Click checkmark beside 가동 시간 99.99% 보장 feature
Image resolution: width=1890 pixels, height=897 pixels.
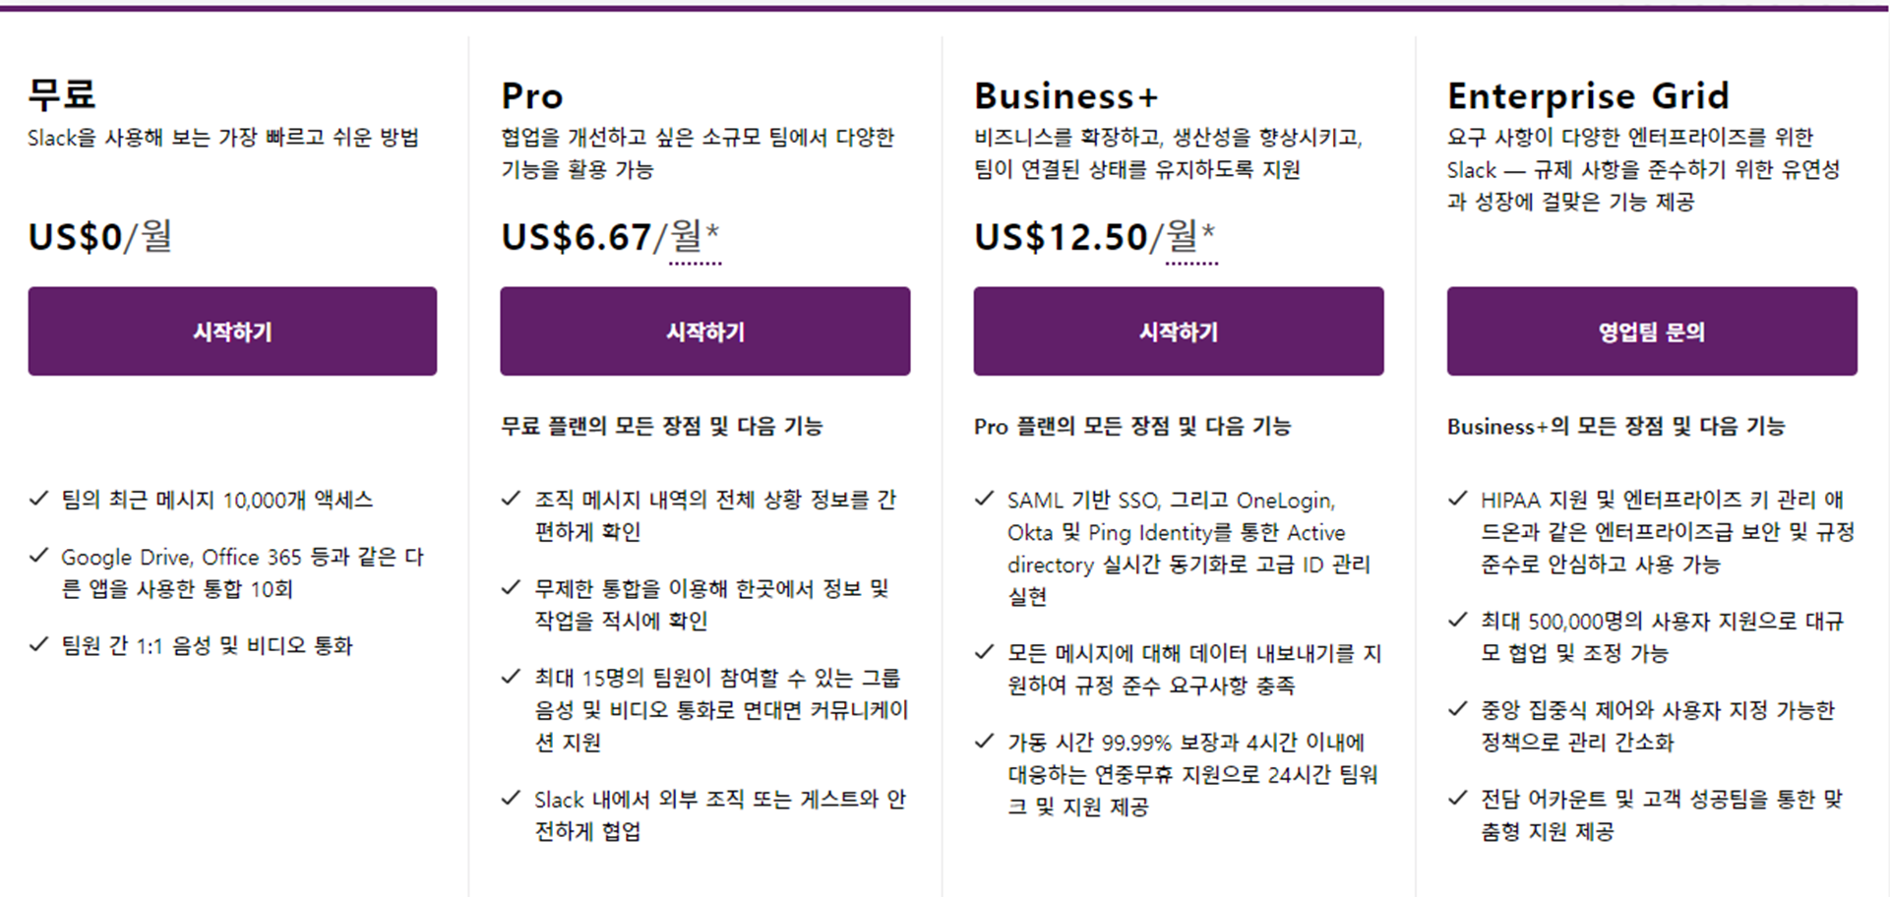[984, 741]
